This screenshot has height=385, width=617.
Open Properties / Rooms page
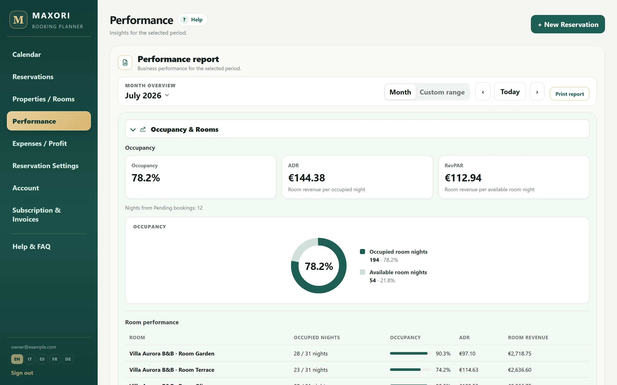coord(49,99)
